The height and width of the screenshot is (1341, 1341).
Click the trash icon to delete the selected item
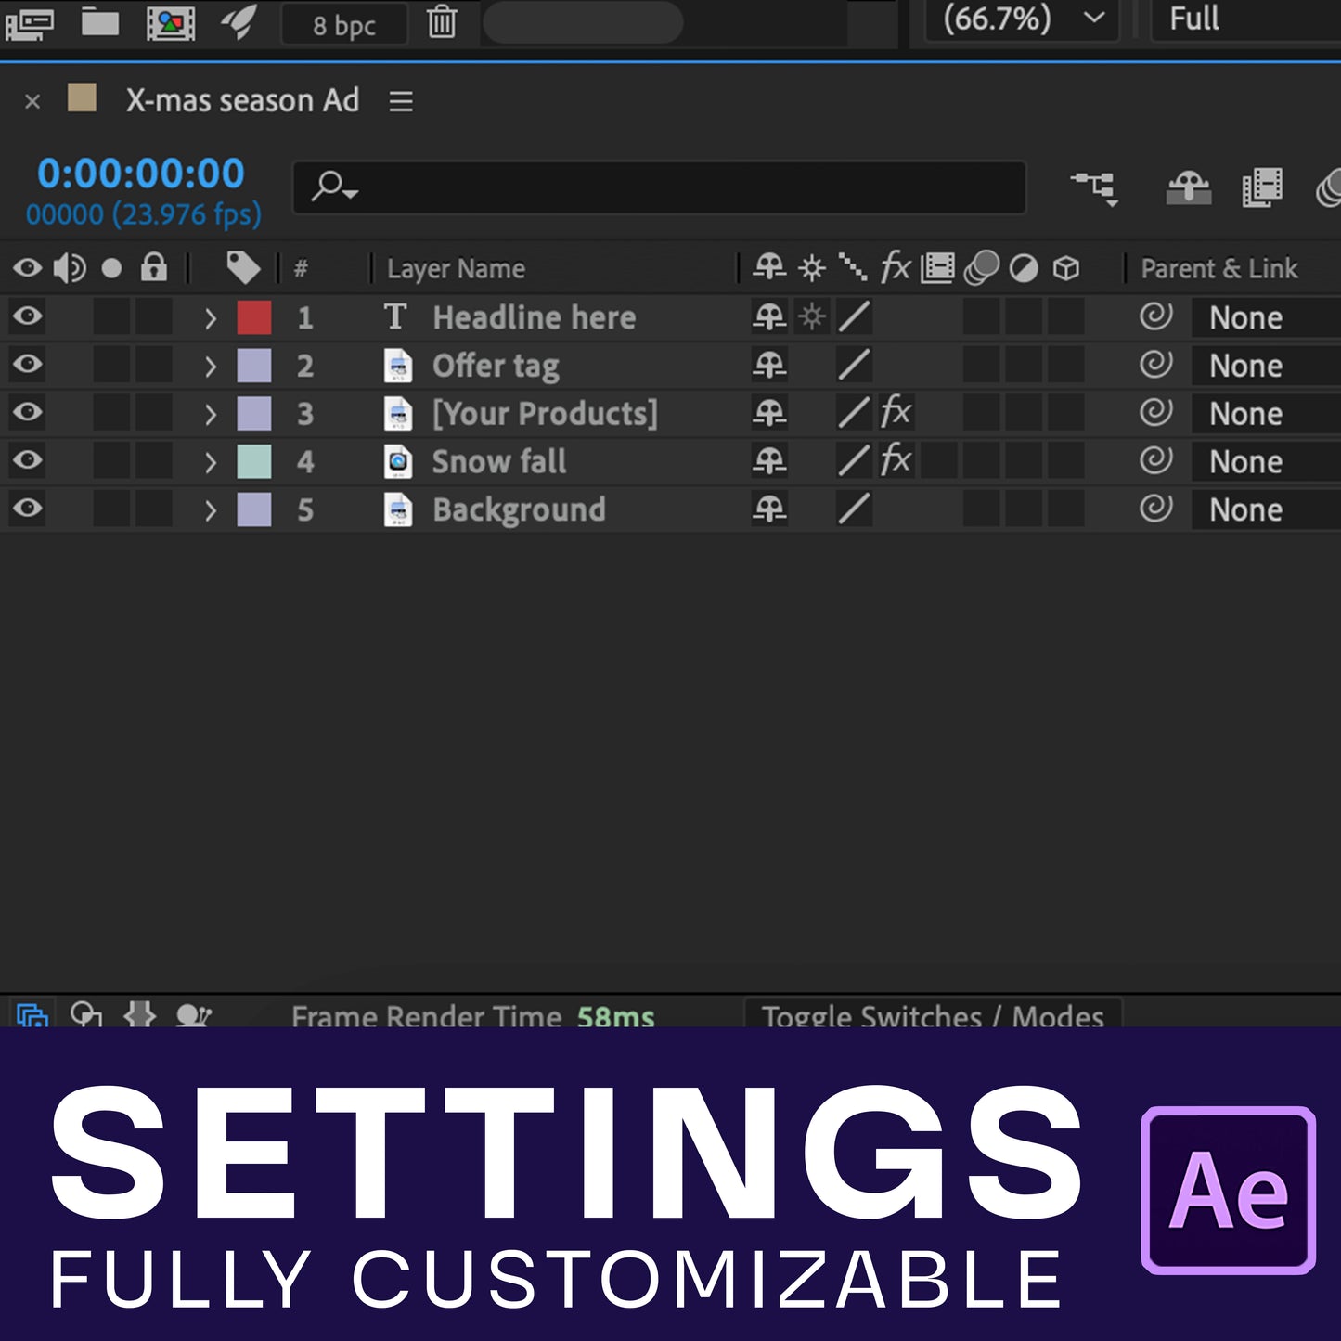click(442, 21)
